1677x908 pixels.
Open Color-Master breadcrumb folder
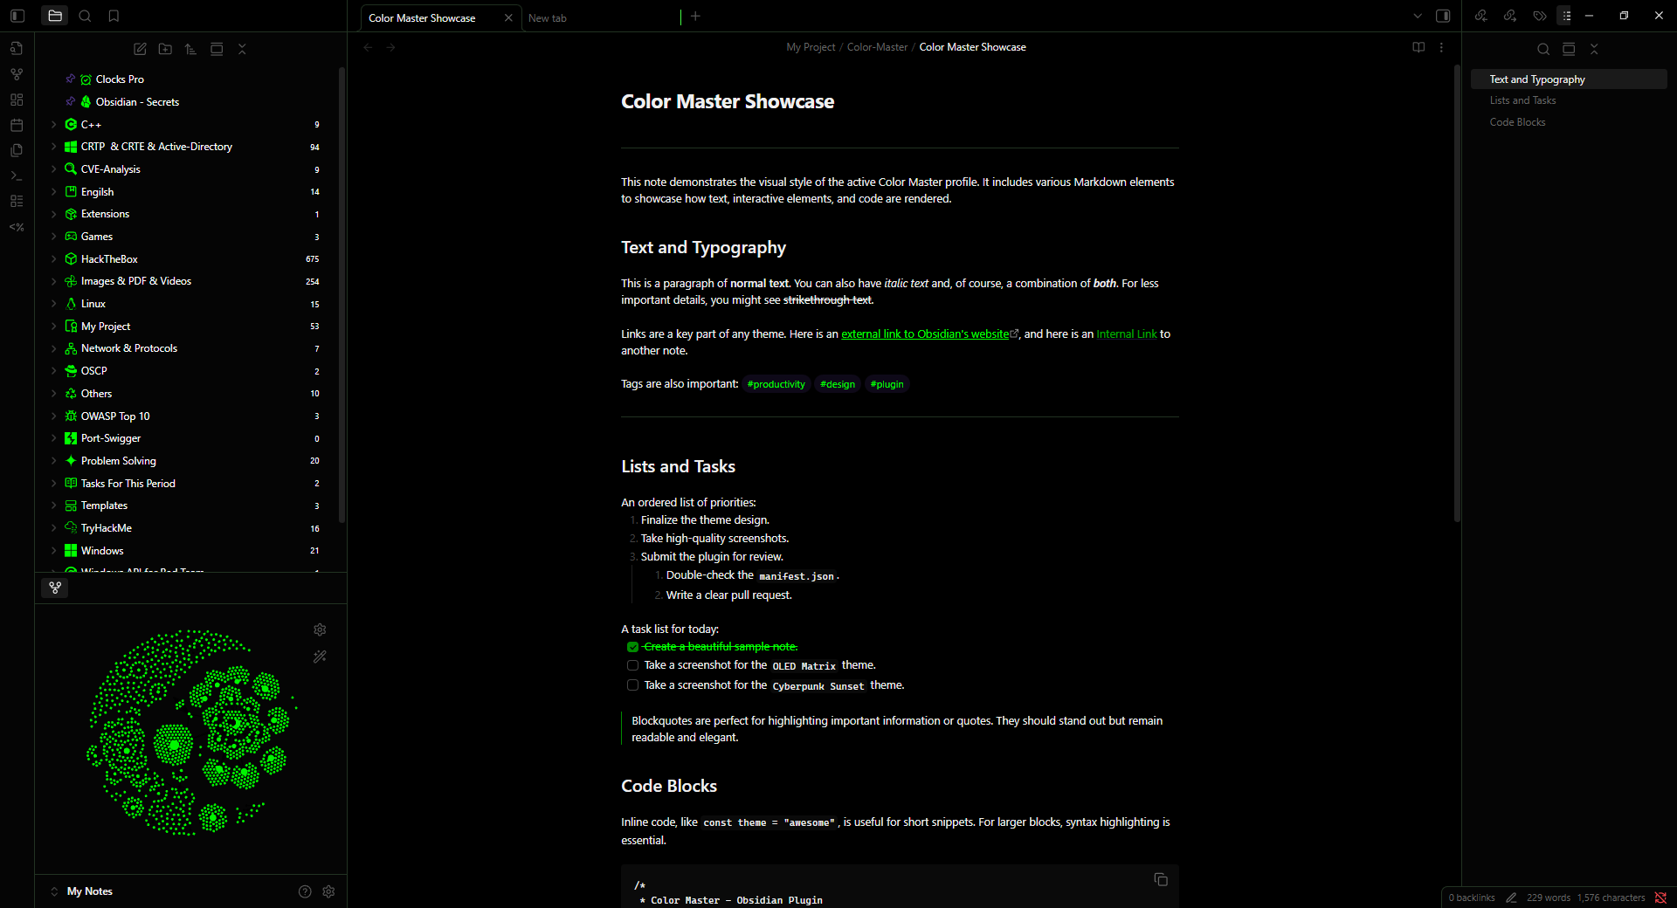pos(877,47)
